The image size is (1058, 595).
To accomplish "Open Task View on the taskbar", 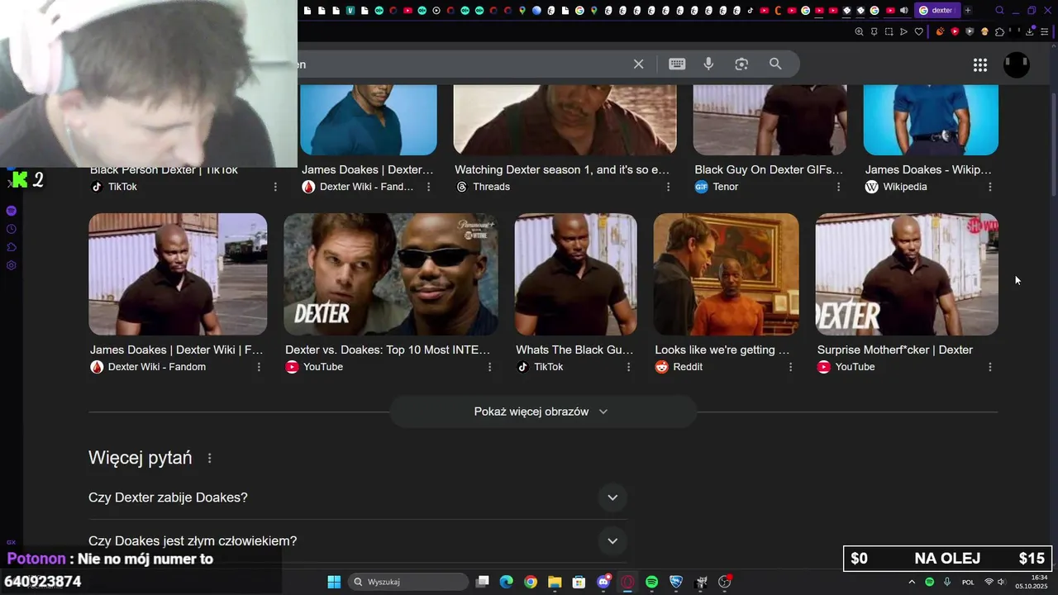I will click(483, 582).
